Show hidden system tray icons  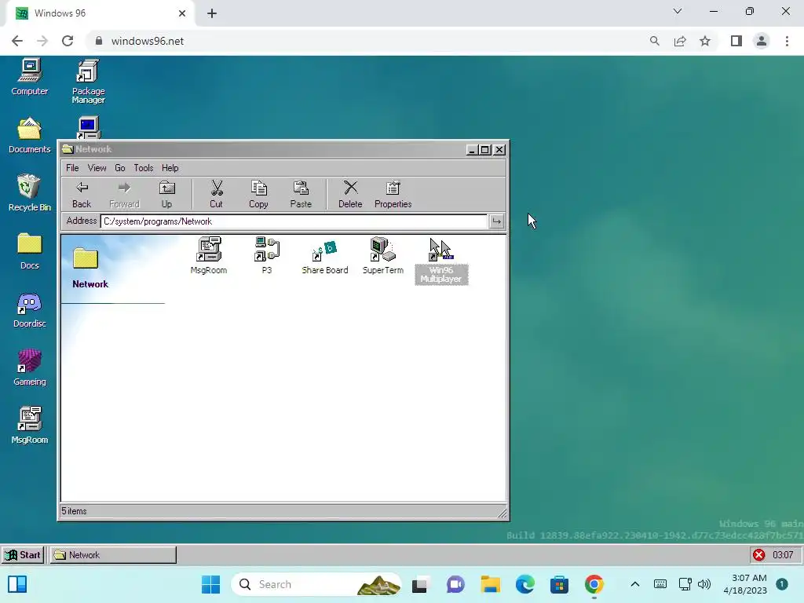pos(634,584)
